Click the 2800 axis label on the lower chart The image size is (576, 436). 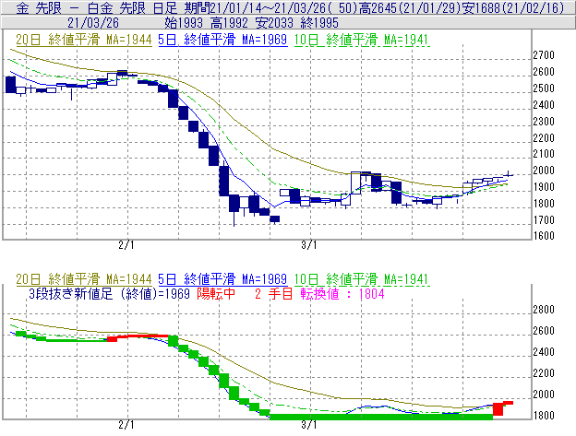544,310
